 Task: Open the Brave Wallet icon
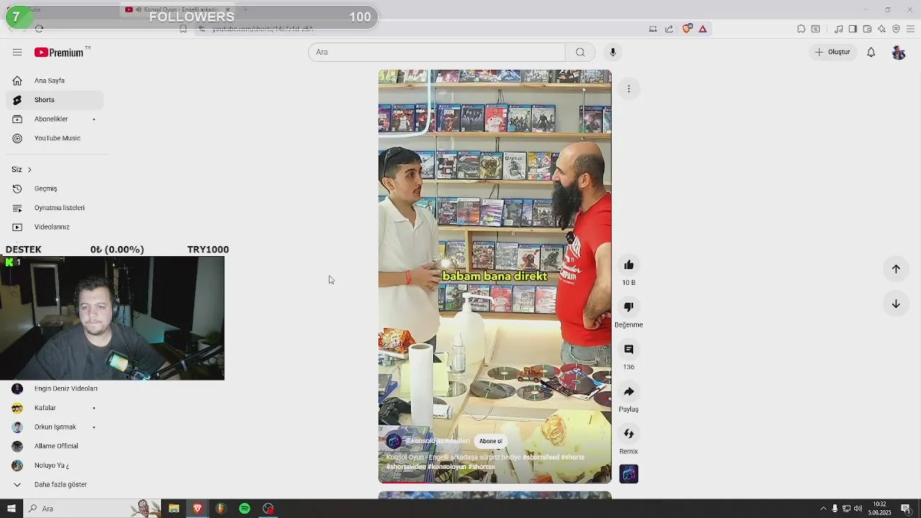867,29
